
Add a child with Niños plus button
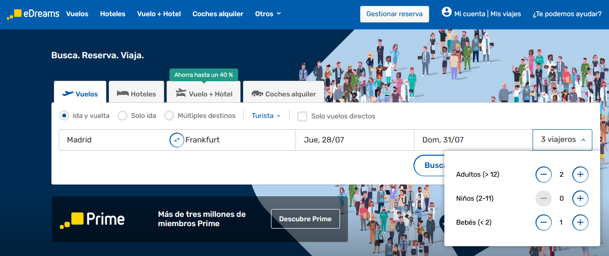pos(580,198)
